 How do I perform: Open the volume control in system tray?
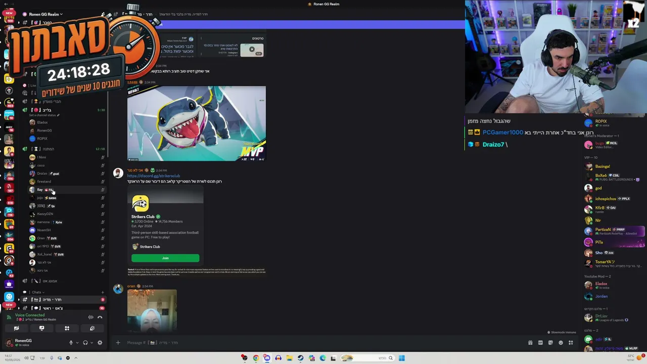click(x=26, y=358)
